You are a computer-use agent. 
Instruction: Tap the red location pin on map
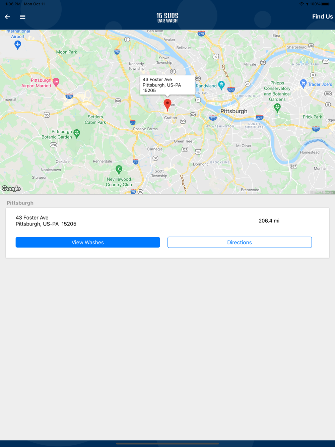tap(167, 105)
